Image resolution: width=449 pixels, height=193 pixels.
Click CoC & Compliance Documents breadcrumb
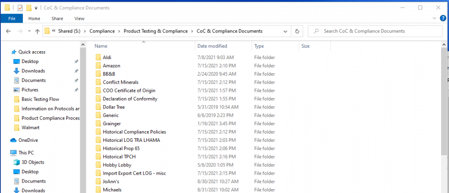pyautogui.click(x=229, y=31)
